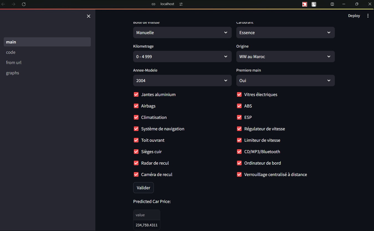Open the from url page

tap(14, 63)
